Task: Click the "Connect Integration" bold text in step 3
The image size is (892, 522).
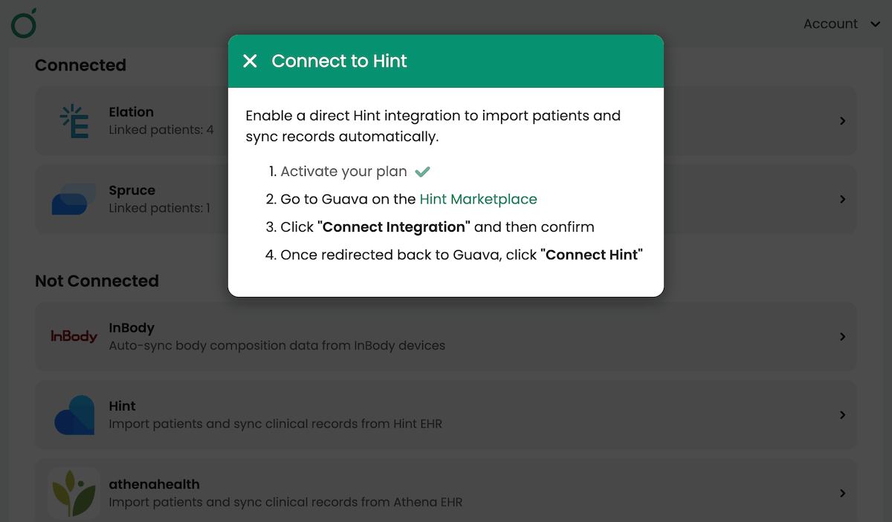Action: pyautogui.click(x=394, y=226)
